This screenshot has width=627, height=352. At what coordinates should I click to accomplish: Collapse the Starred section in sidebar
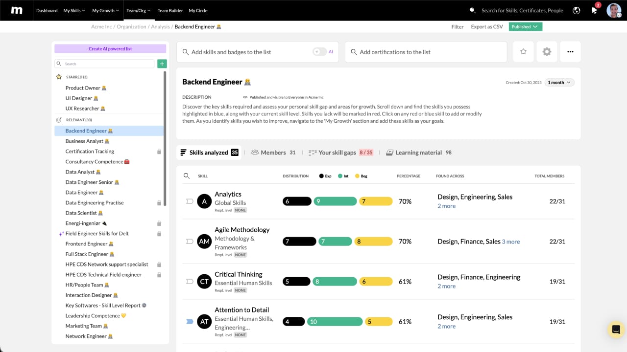click(x=76, y=77)
